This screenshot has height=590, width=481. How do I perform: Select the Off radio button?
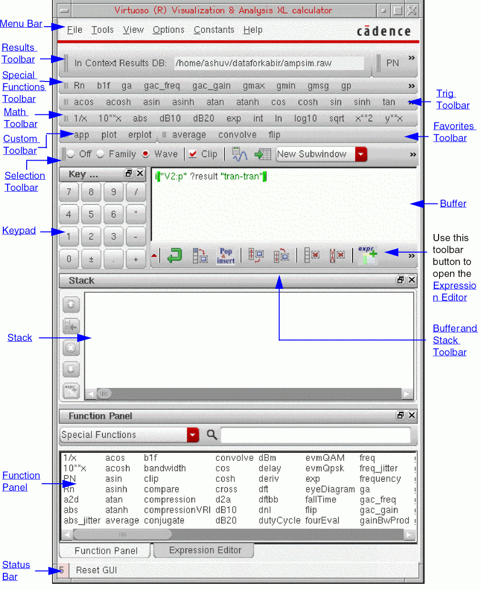[71, 154]
